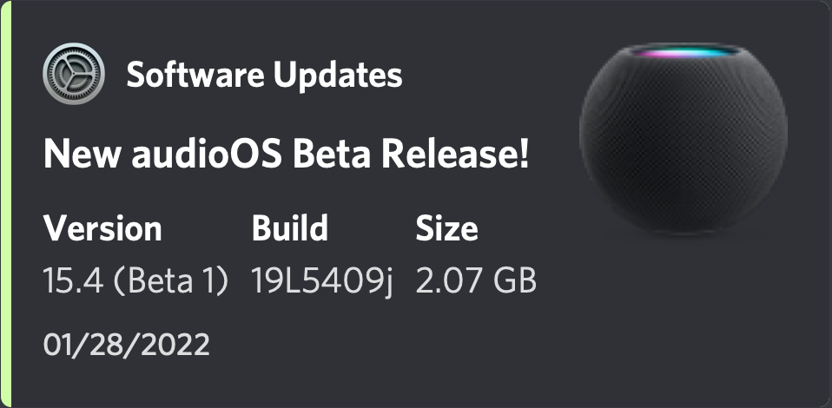Click the 01/28/2022 footer date
832x408 pixels.
(126, 345)
